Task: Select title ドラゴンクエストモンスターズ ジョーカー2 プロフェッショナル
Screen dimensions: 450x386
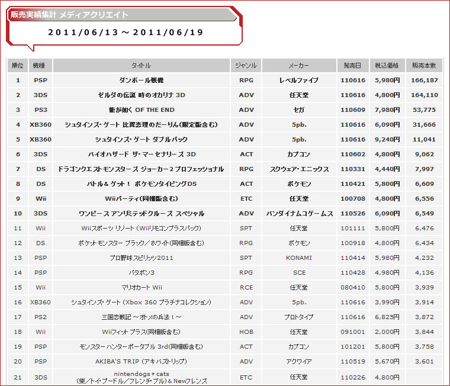Action: (141, 169)
